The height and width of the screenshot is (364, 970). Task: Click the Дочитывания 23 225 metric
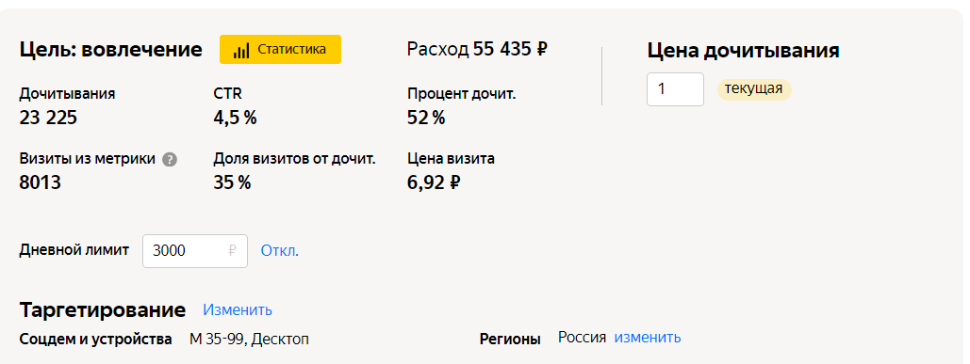click(x=68, y=106)
